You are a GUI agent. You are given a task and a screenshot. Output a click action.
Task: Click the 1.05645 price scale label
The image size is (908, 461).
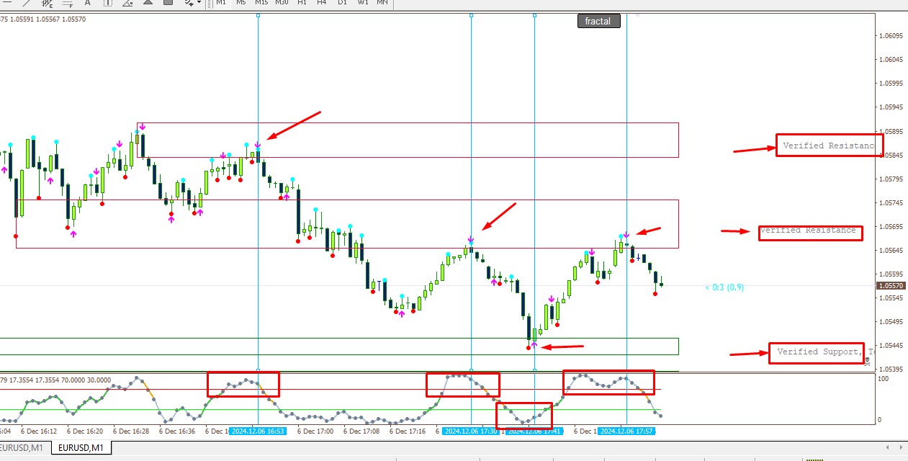coord(891,251)
